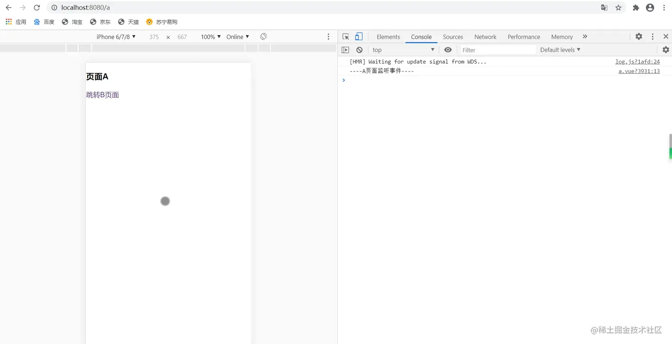672x344 pixels.
Task: Create a live expression with the eye icon
Action: click(448, 50)
